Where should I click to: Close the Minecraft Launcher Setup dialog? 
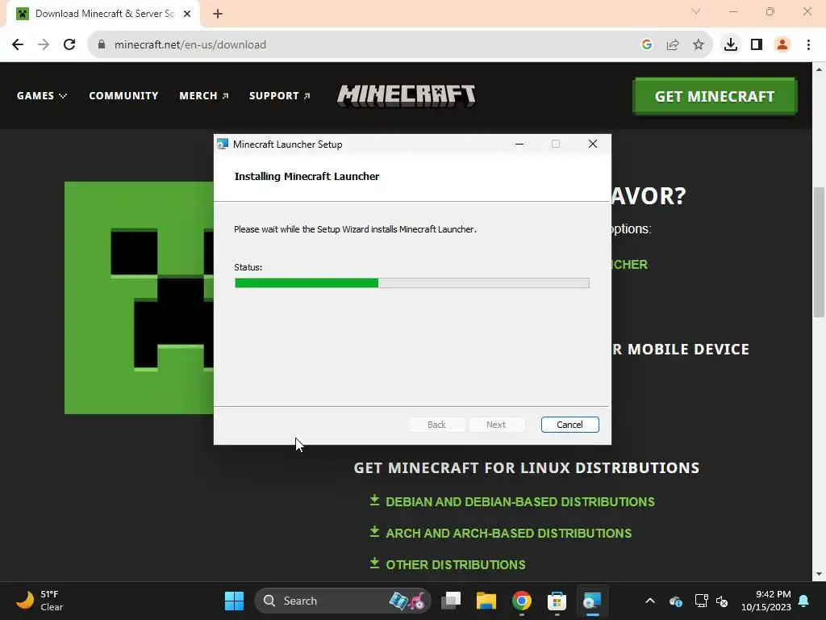[x=593, y=144]
